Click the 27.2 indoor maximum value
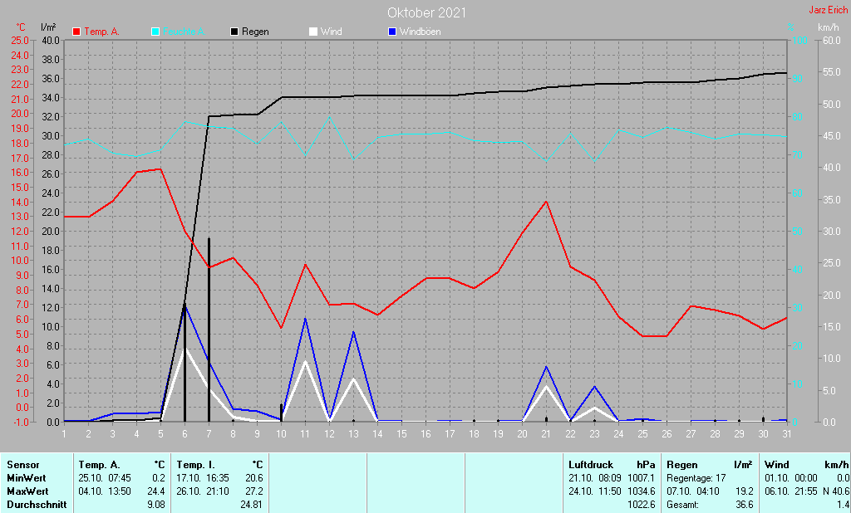This screenshot has width=851, height=513. [x=254, y=491]
